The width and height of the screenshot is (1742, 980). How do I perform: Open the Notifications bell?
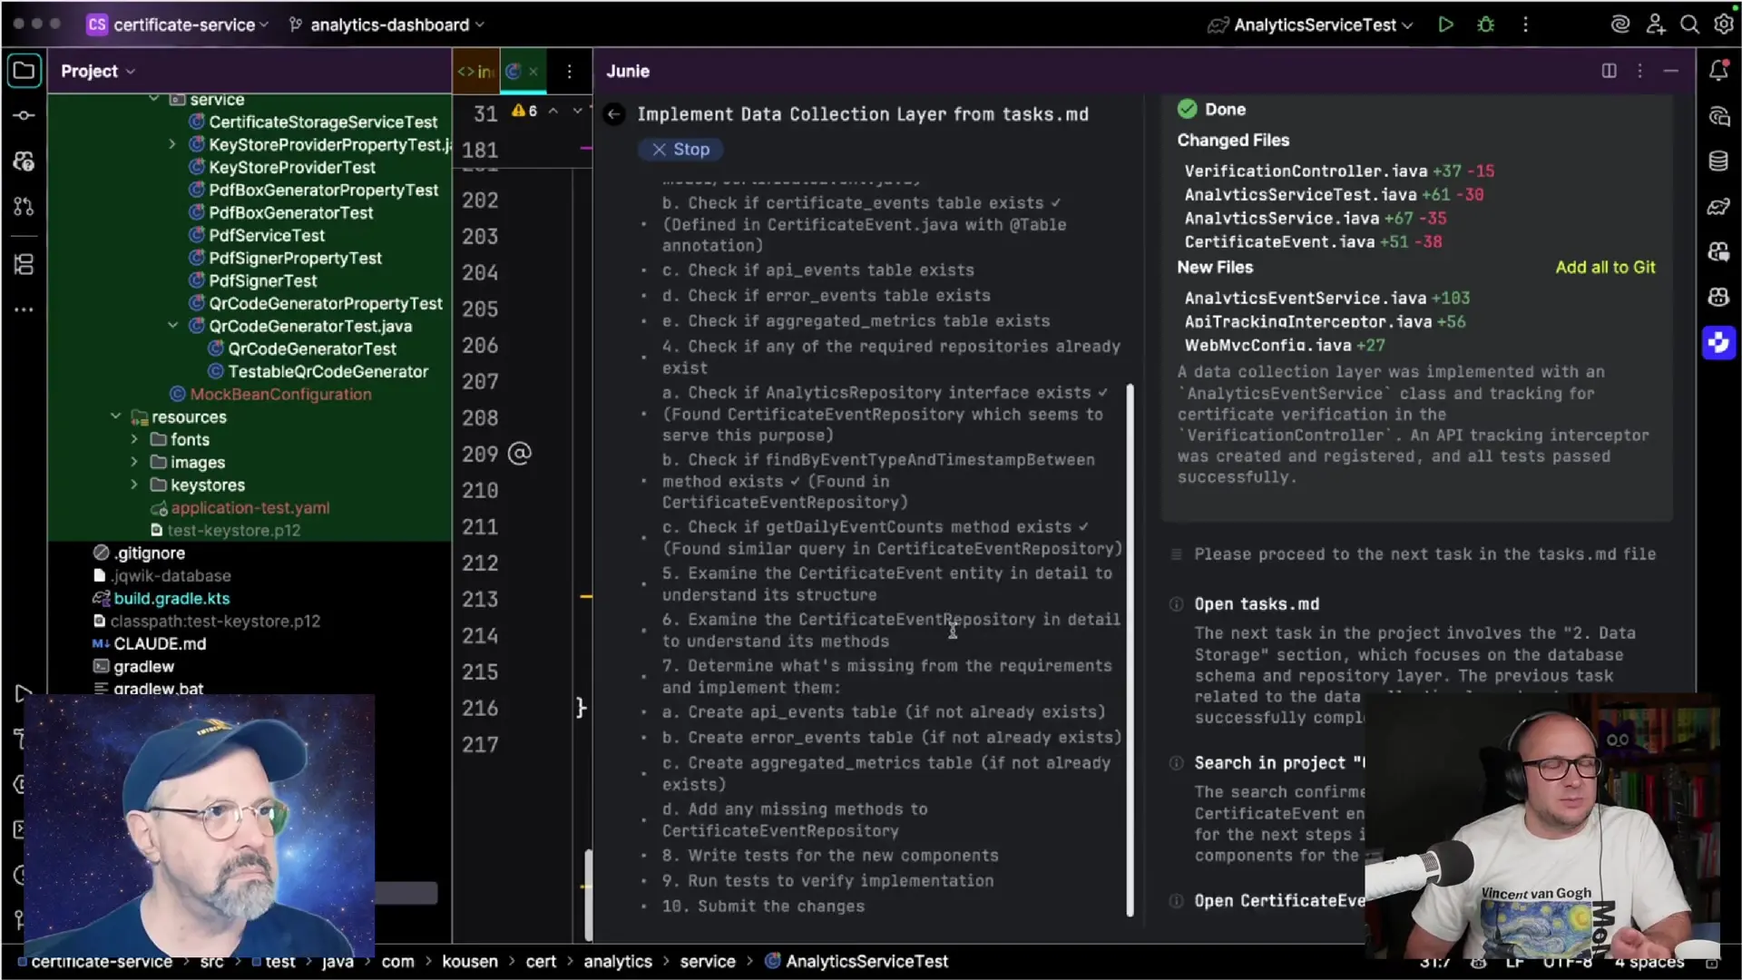tap(1718, 70)
